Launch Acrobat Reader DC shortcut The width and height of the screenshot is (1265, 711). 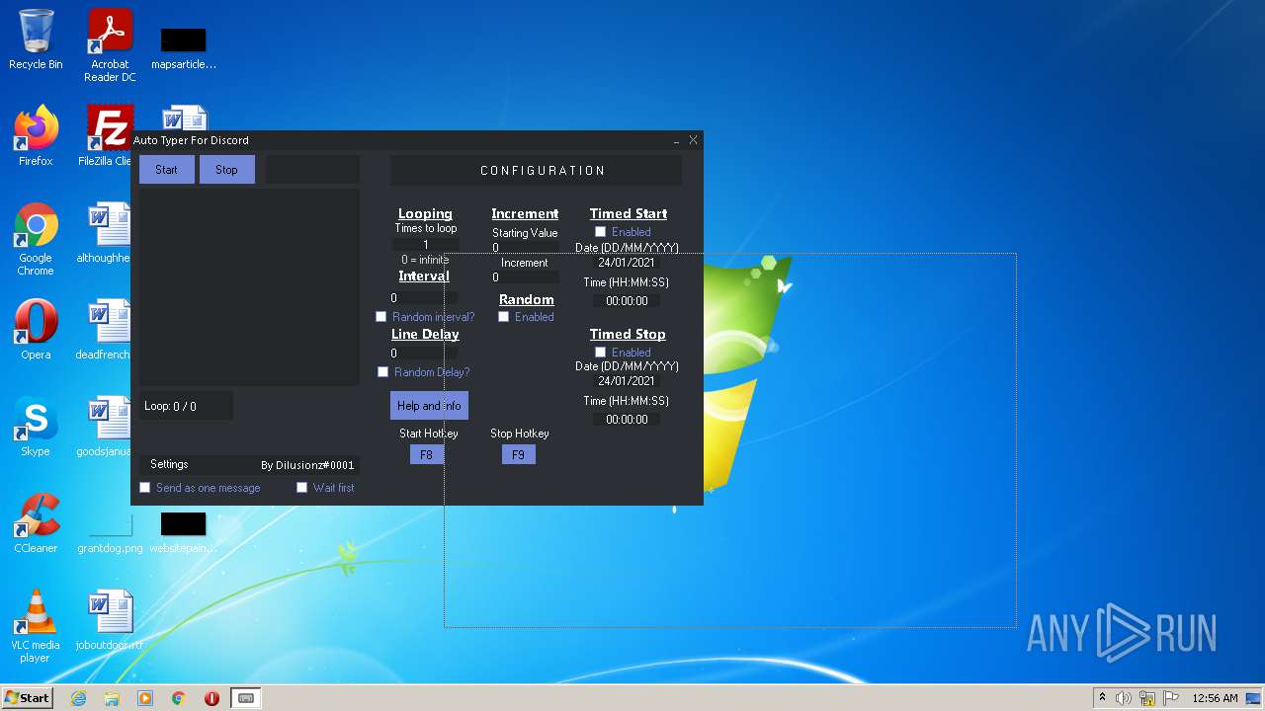(110, 45)
